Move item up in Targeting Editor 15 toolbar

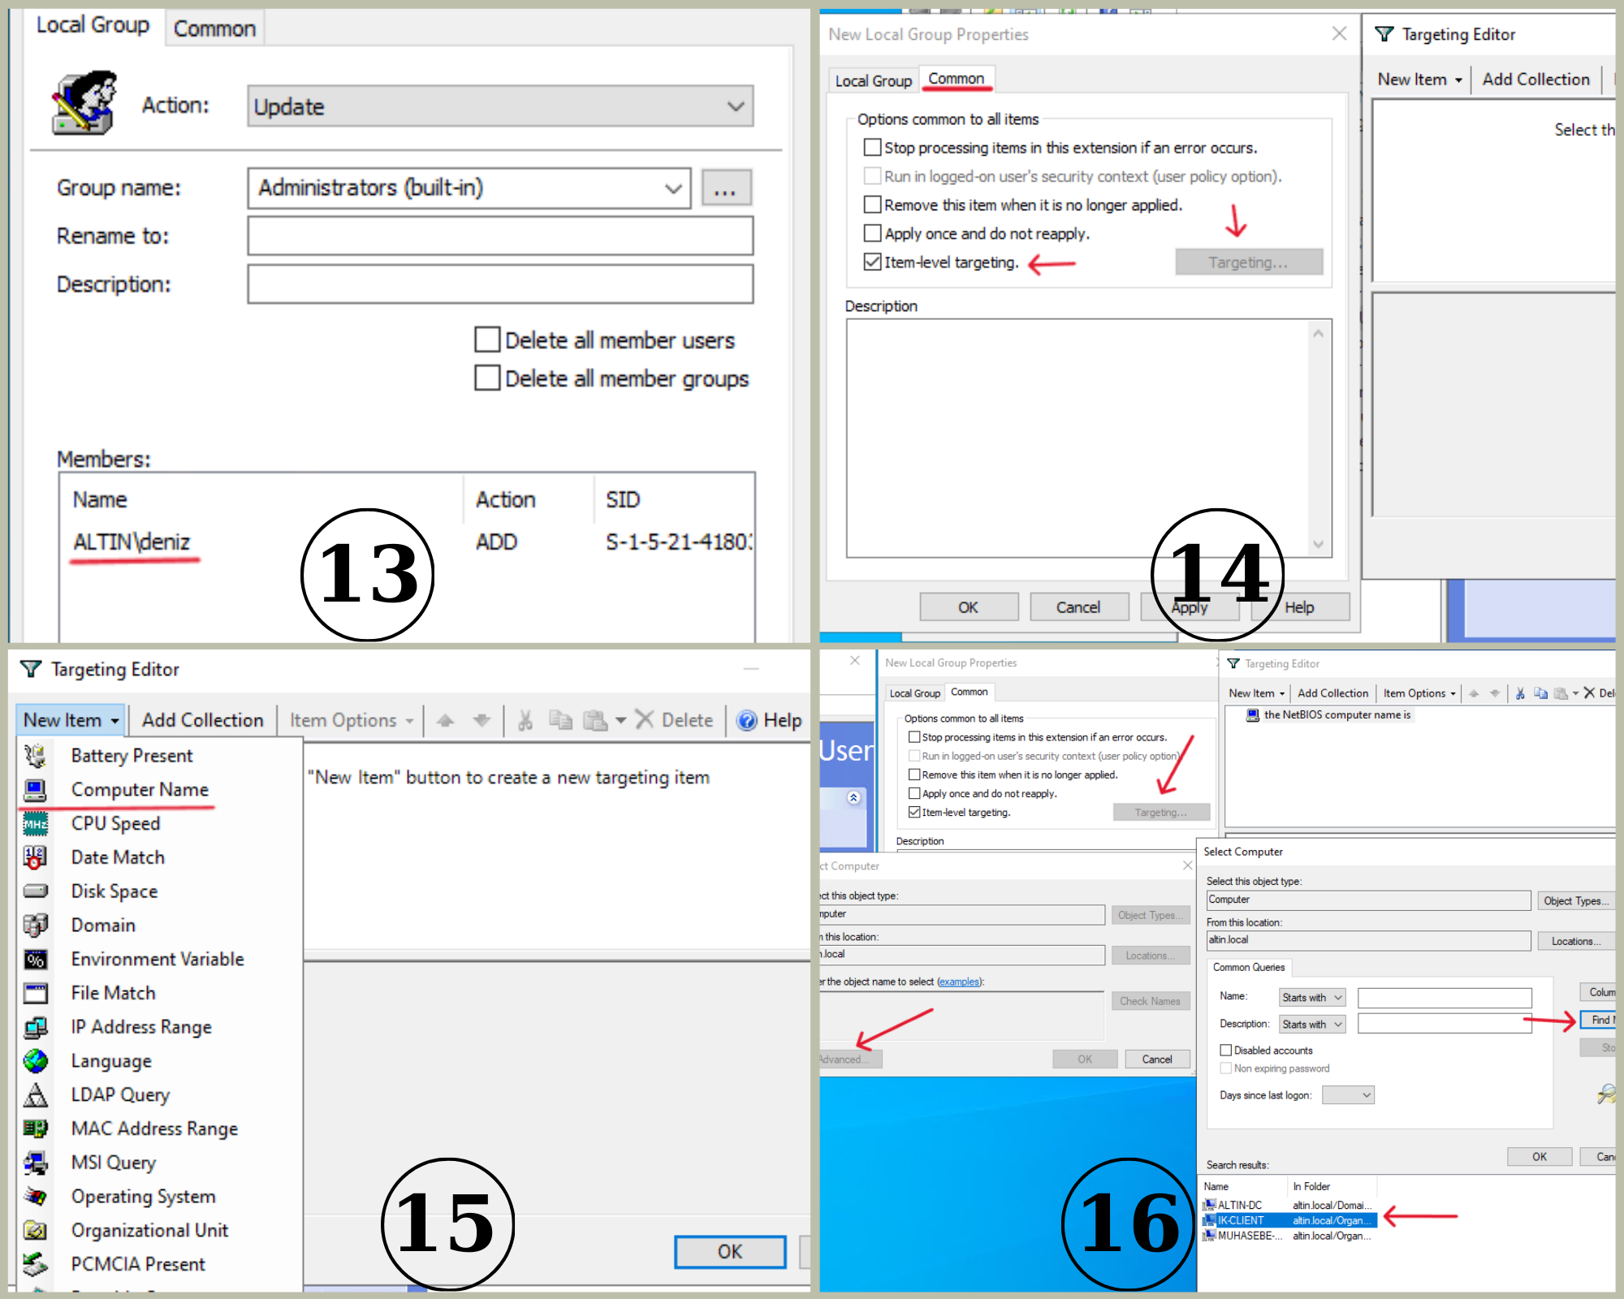tap(445, 720)
